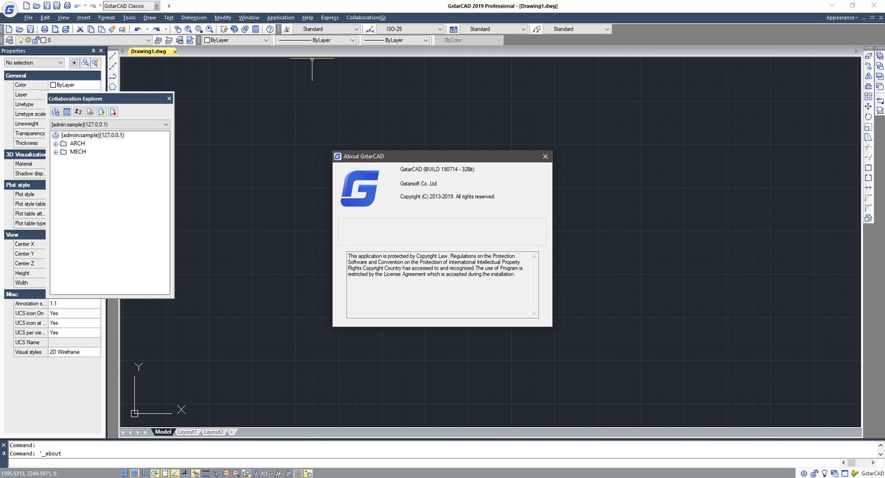
Task: Open the spreadsheet icon in Collaboration Explorer
Action: click(x=67, y=111)
